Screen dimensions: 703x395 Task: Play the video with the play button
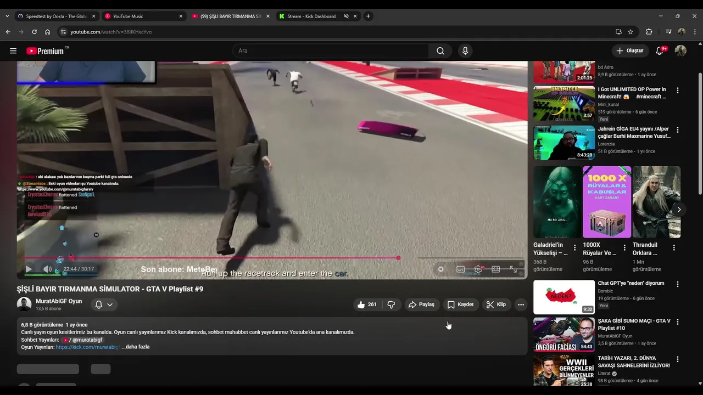[x=29, y=269]
